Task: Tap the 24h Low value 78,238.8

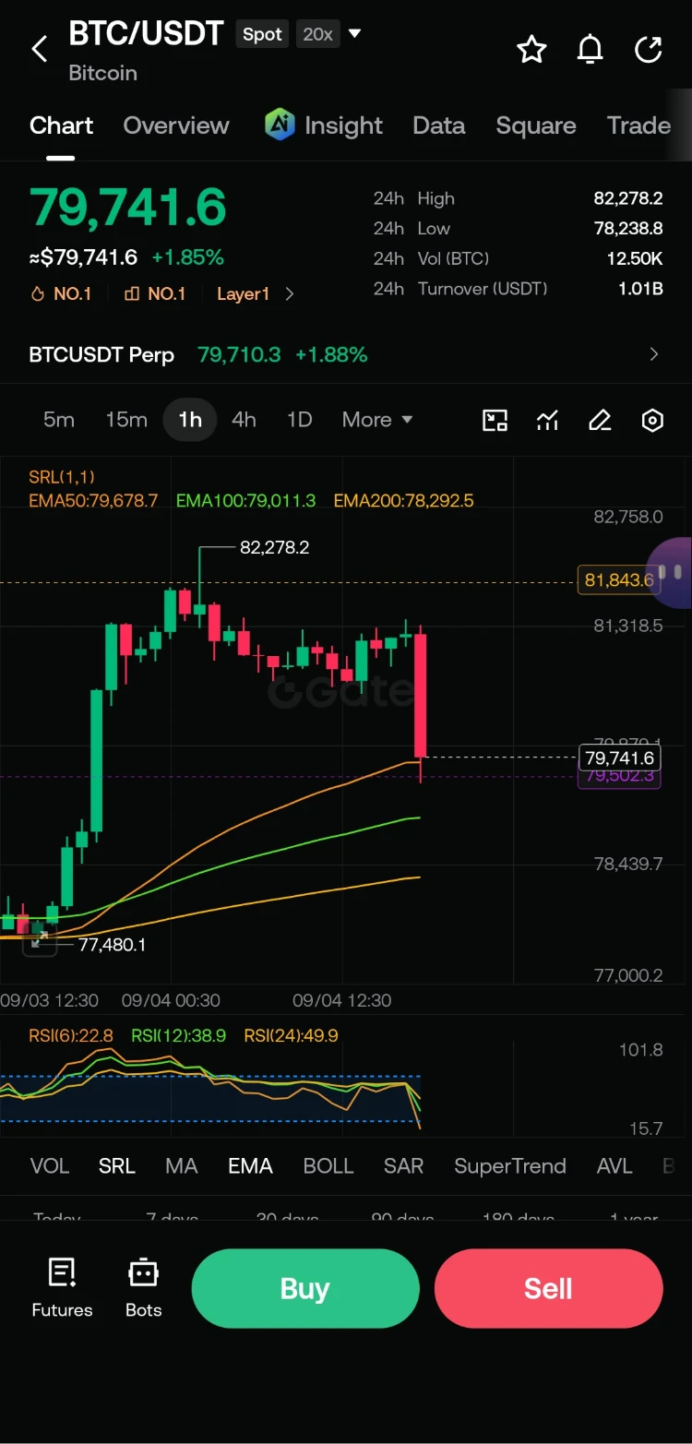Action: pos(628,228)
